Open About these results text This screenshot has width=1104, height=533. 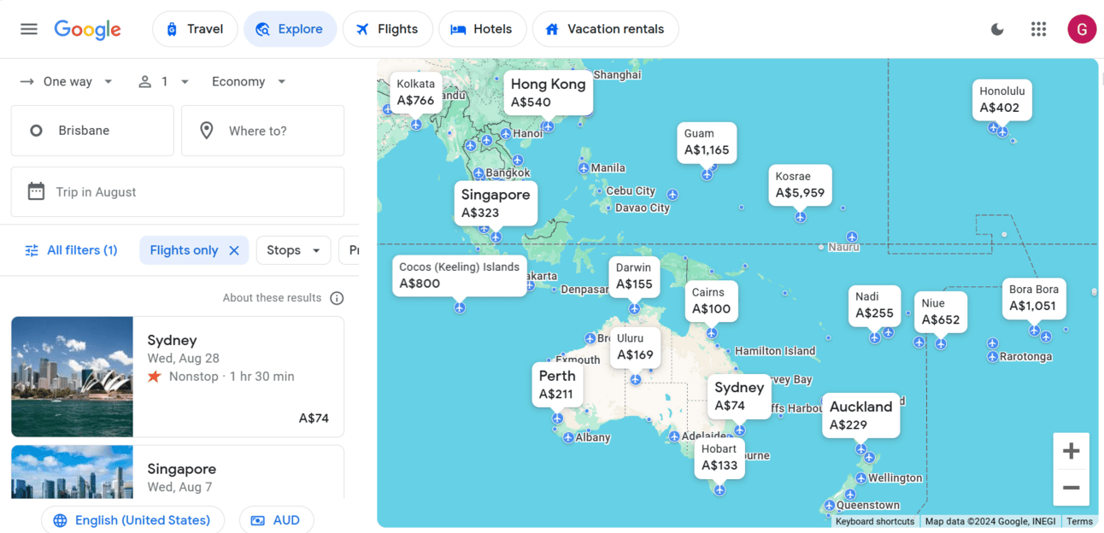pyautogui.click(x=272, y=298)
